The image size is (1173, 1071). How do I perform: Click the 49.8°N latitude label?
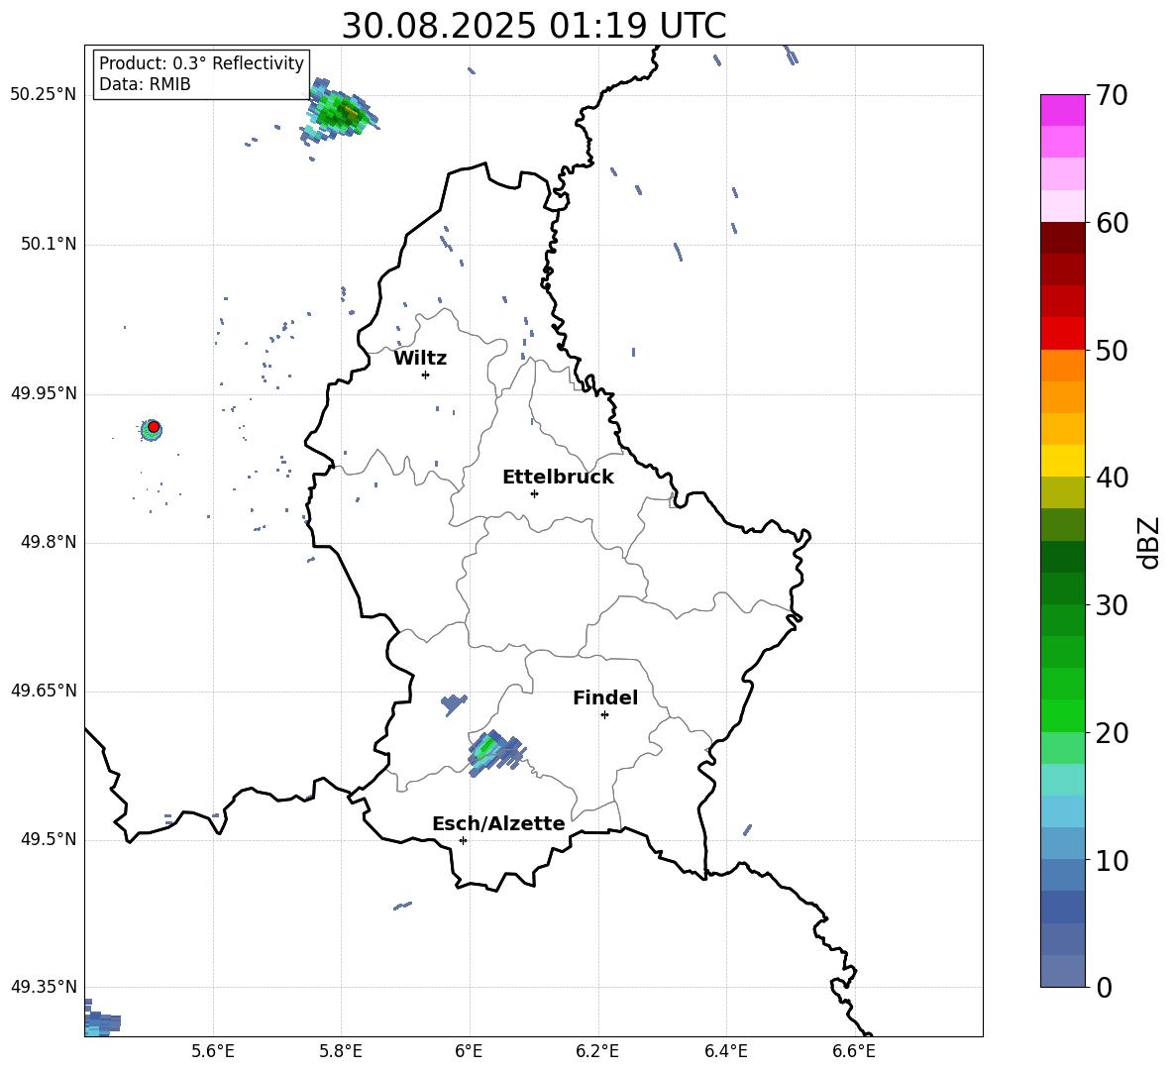coord(48,542)
